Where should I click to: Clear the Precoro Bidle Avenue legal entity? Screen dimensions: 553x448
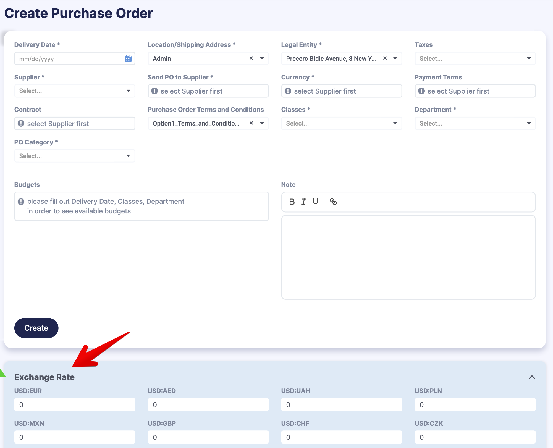coord(385,59)
